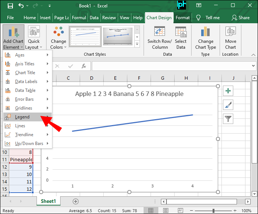258x214 pixels.
Task: Click the Tell me lightbulb icon
Action: 199,18
